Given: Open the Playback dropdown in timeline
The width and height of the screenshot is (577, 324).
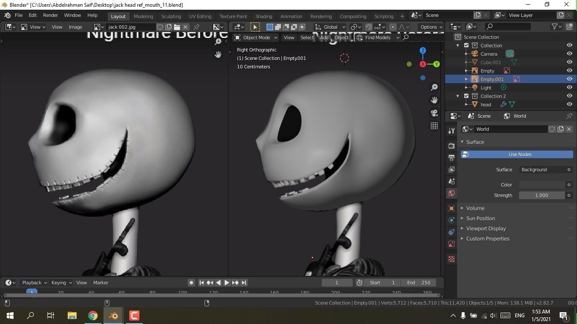Looking at the screenshot, I should pos(34,283).
